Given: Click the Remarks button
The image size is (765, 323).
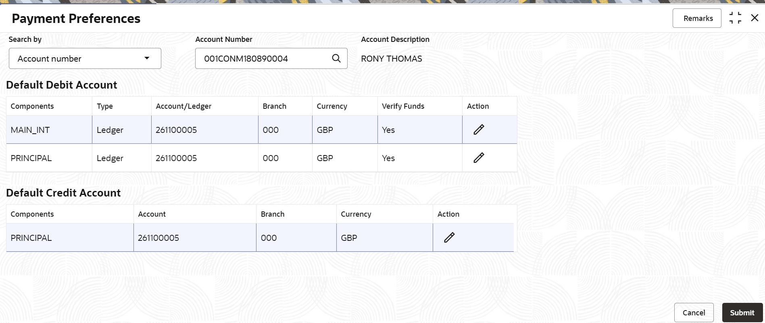Looking at the screenshot, I should tap(697, 18).
